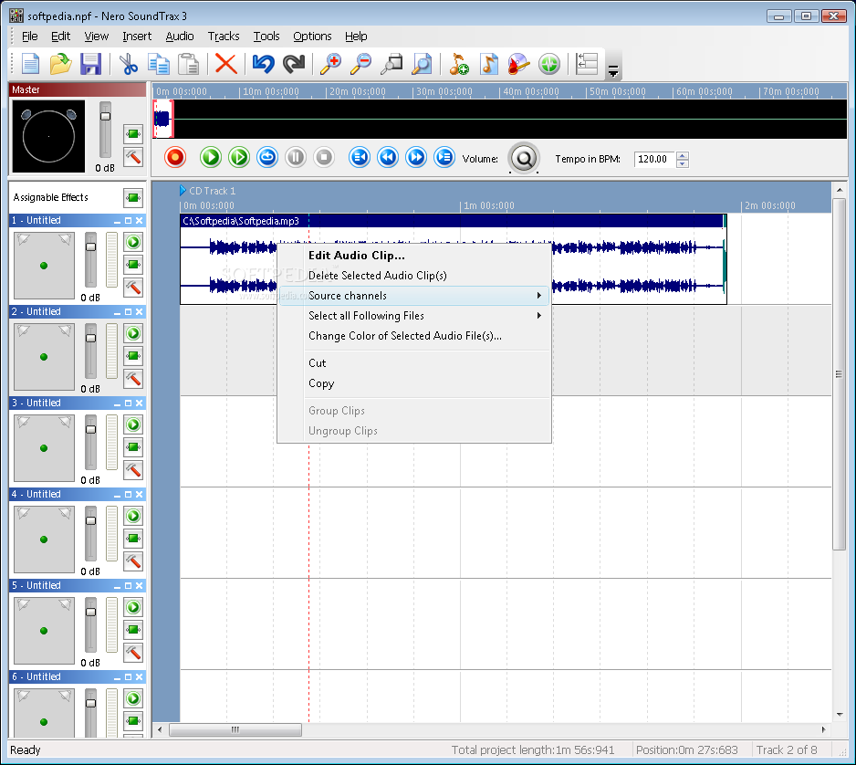Click the burn disc toolbar icon
The height and width of the screenshot is (765, 856).
coord(518,64)
